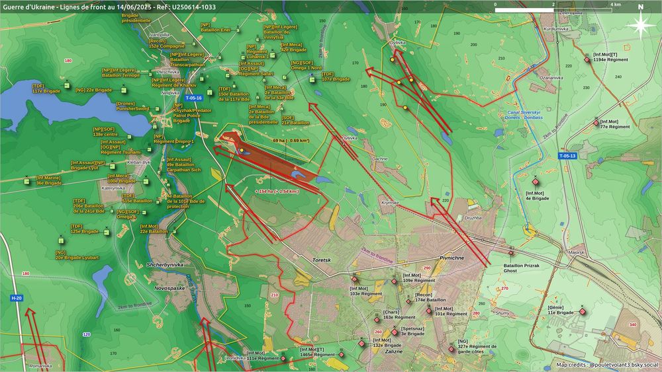Viewport: 662px width, 372px height.
Task: Click the 117e Brigade TDF unit marker
Action: click(x=67, y=85)
